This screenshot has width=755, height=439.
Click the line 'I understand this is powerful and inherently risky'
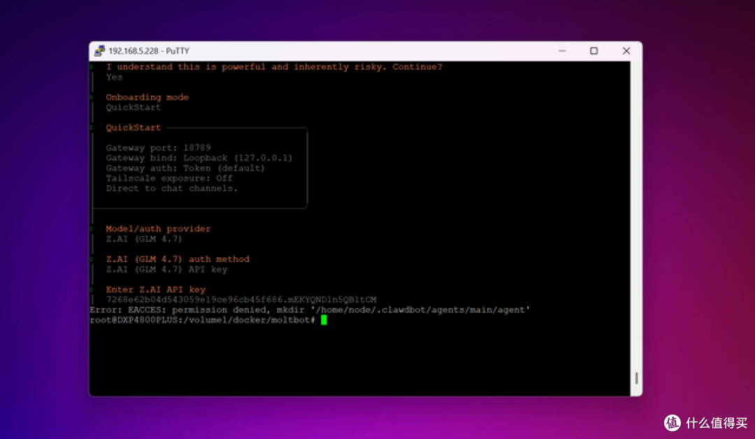click(274, 67)
